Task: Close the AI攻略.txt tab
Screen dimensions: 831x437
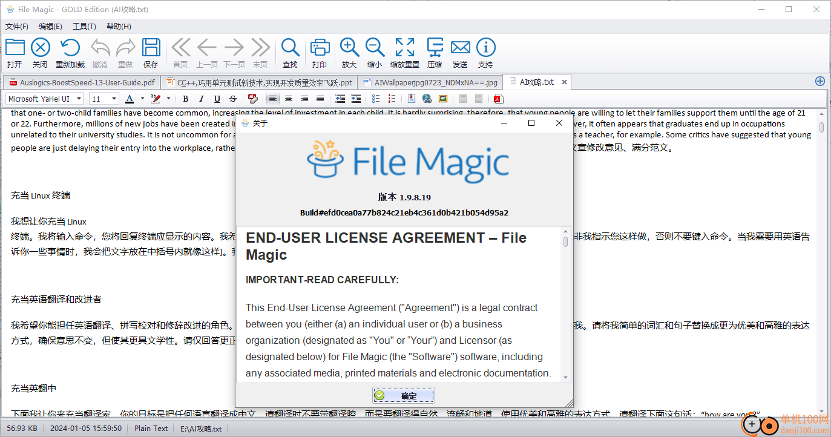Action: click(563, 82)
